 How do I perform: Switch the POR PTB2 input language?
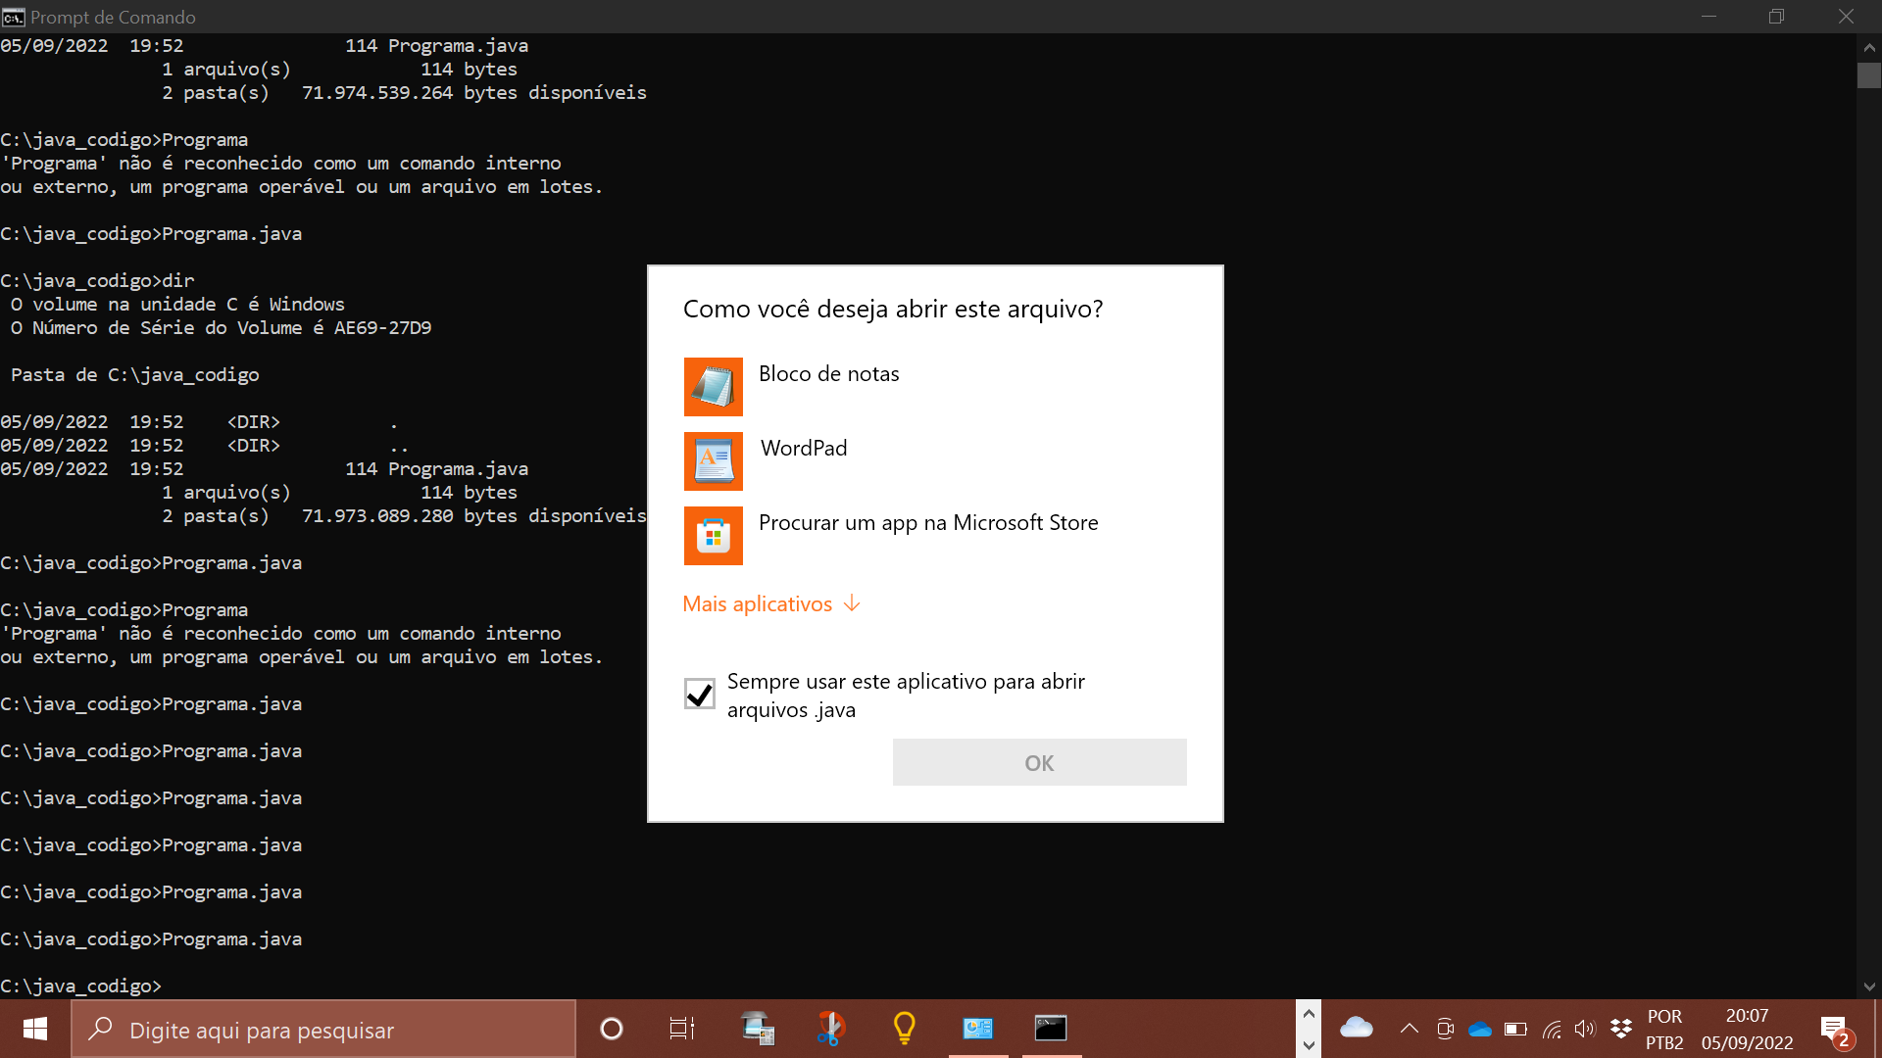(x=1664, y=1030)
